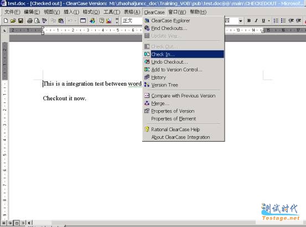Toggle numbered list formatting
This screenshot has height=227, width=306.
[276, 20]
